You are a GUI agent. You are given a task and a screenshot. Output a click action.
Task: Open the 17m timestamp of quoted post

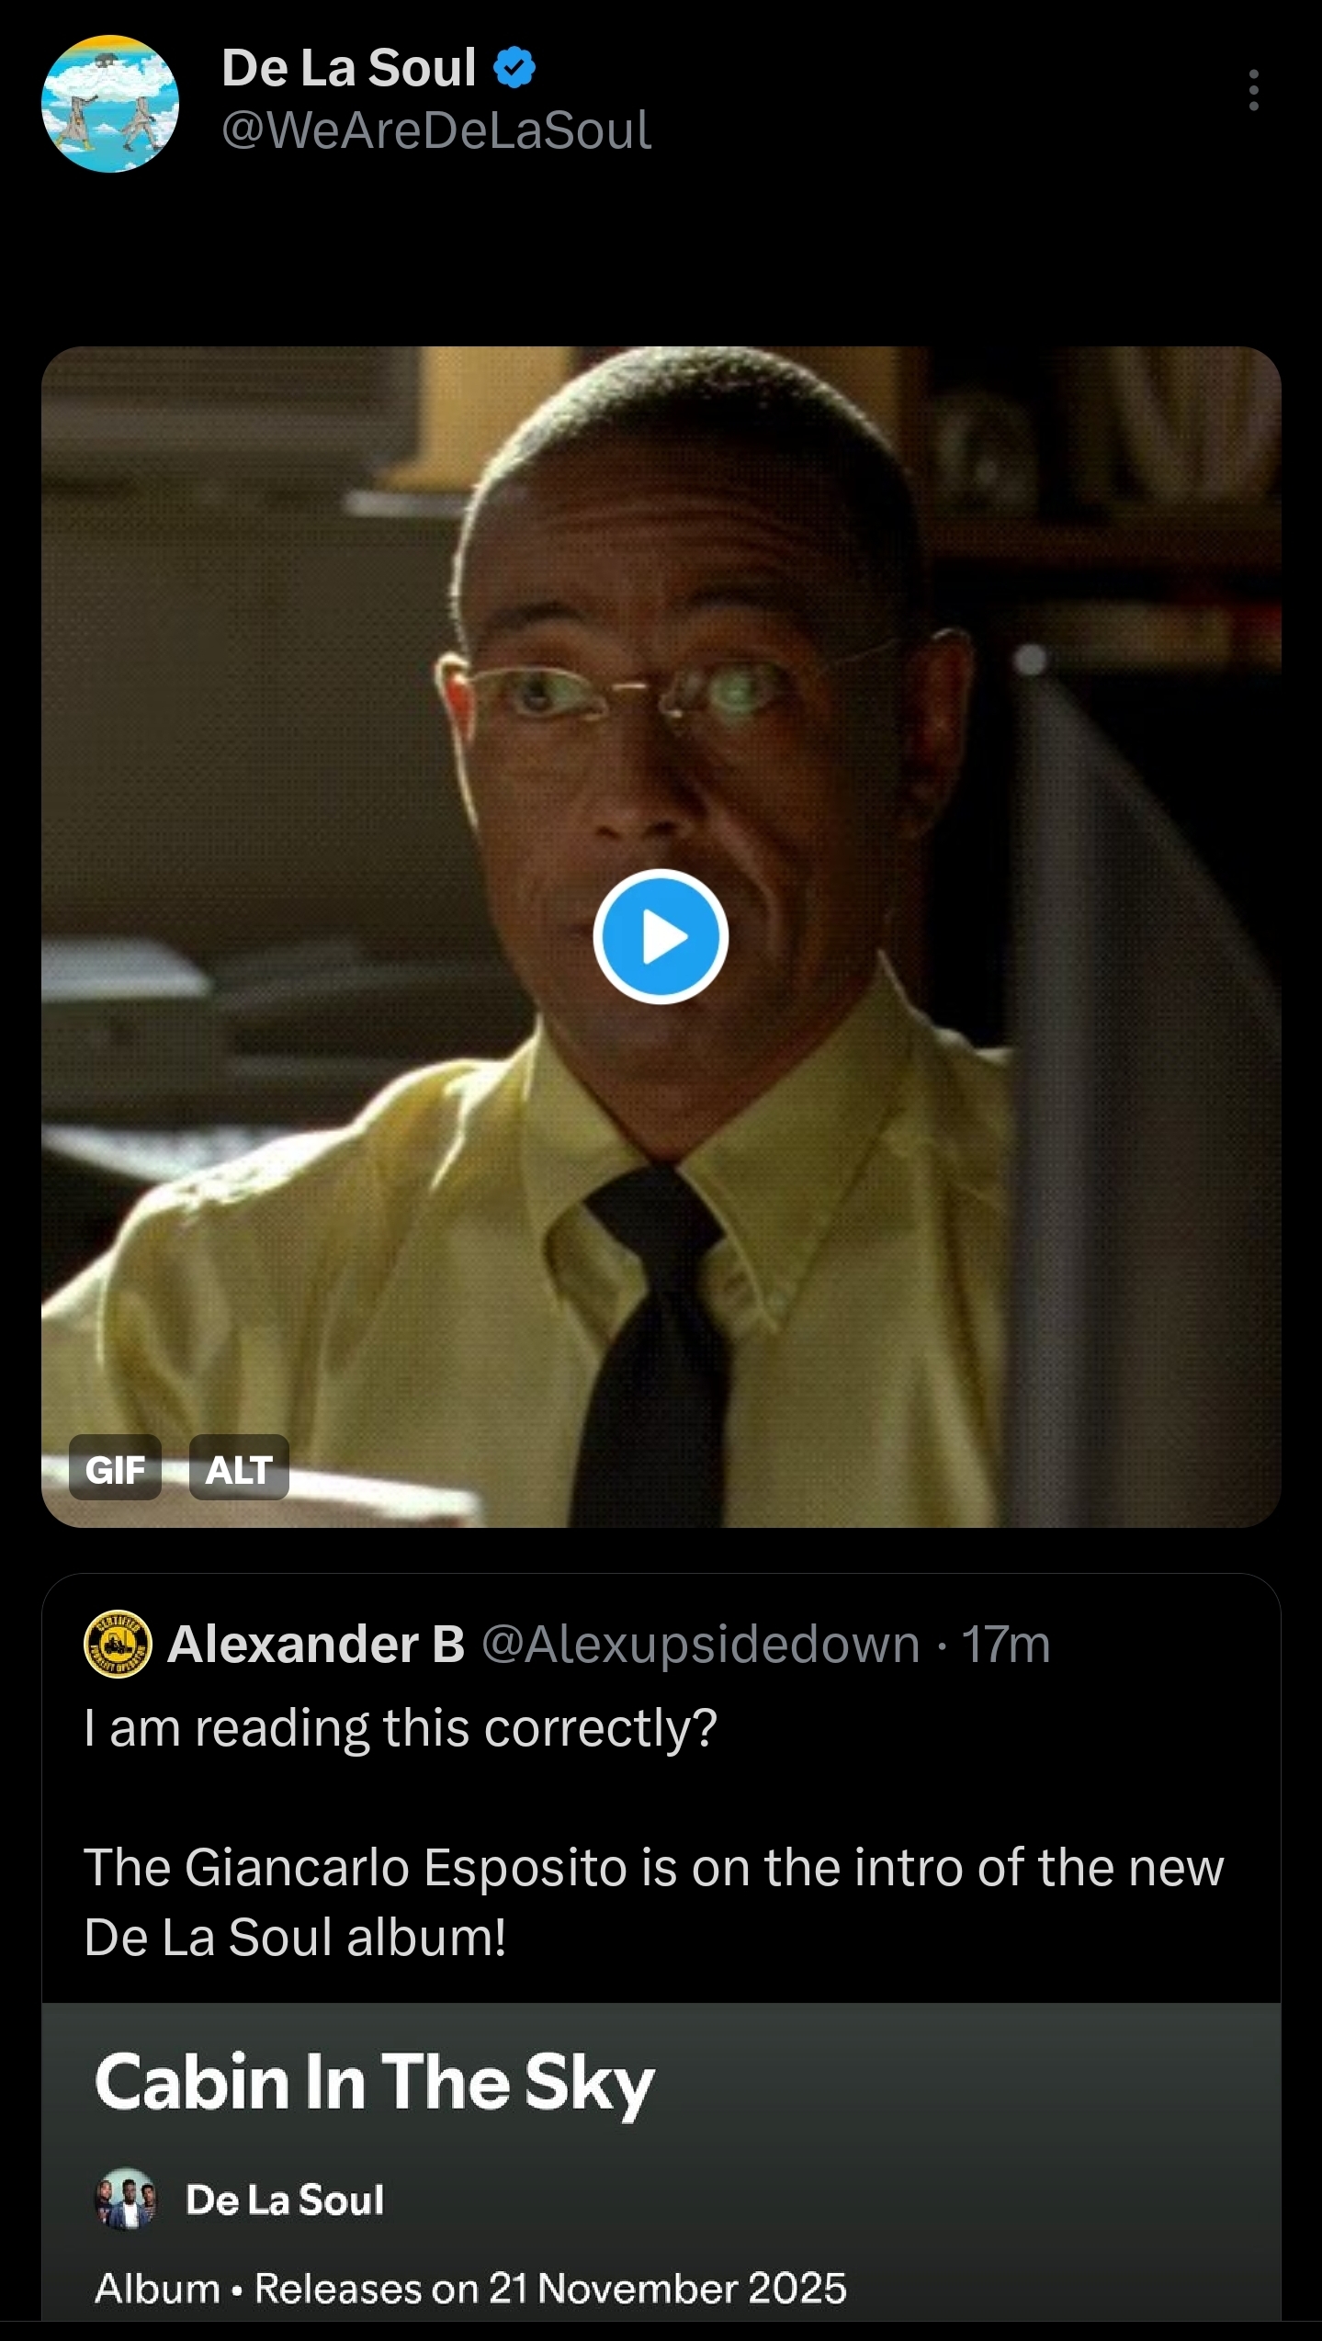tap(1006, 1644)
